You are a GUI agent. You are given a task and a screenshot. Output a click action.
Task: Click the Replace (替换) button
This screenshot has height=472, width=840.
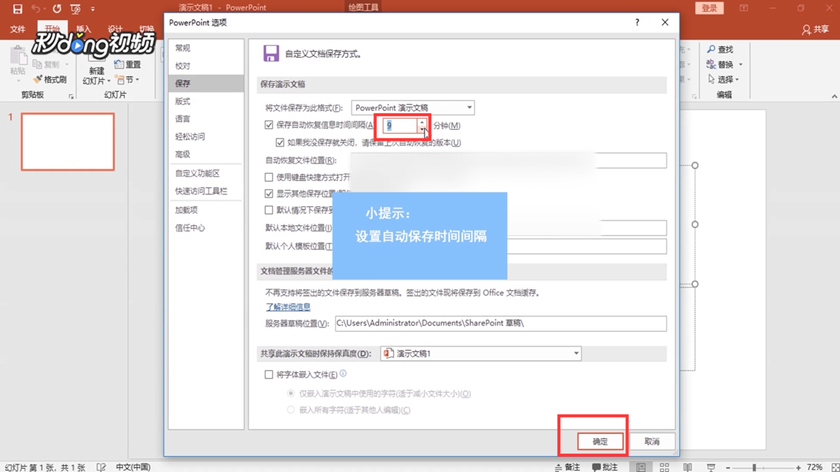(720, 64)
